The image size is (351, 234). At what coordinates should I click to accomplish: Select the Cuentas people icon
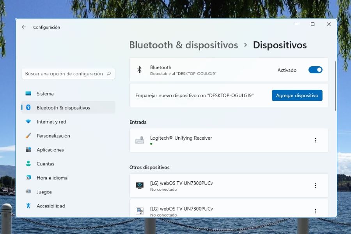click(28, 164)
